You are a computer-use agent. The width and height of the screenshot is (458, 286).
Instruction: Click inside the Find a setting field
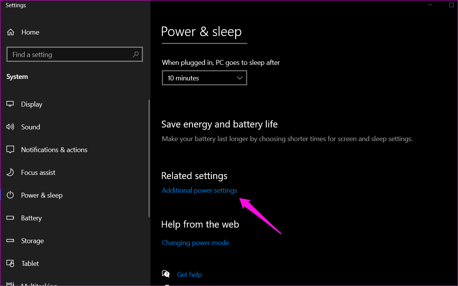(x=75, y=55)
